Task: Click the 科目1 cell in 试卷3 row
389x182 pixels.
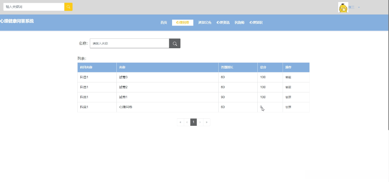Action: (97, 77)
